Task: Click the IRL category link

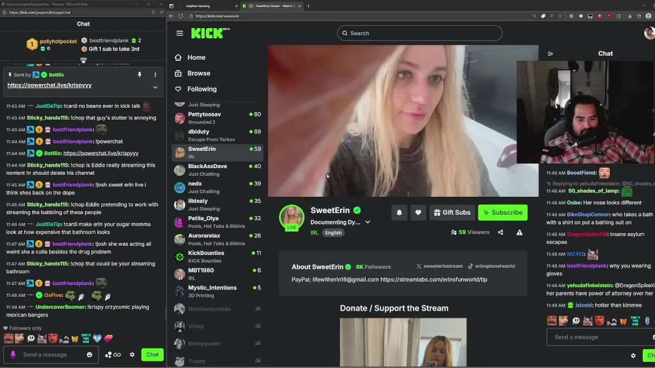Action: pos(314,233)
